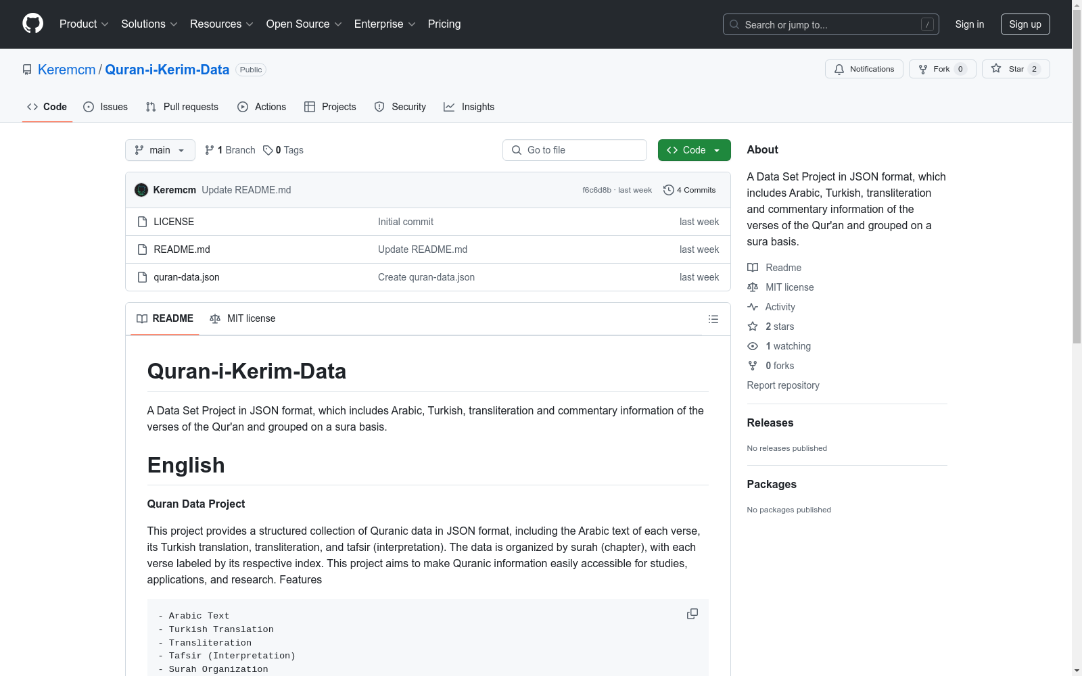Select the Code tab

47,107
